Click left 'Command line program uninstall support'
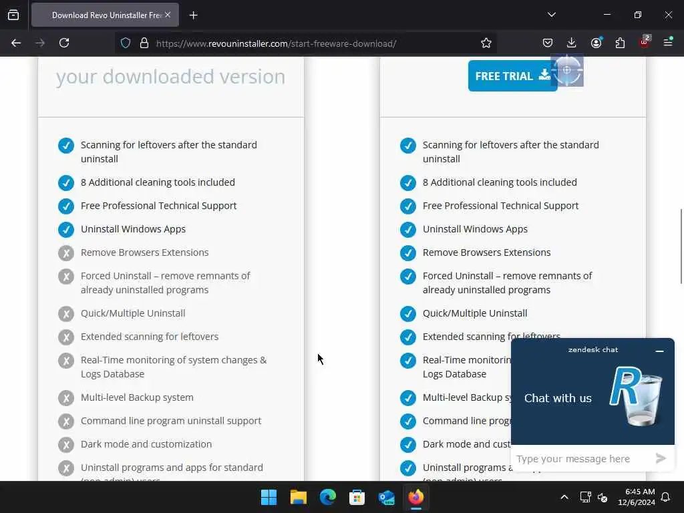684x513 pixels. 171,421
